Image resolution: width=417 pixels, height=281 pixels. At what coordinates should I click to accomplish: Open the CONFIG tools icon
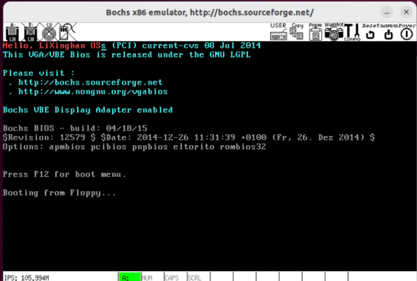point(352,32)
